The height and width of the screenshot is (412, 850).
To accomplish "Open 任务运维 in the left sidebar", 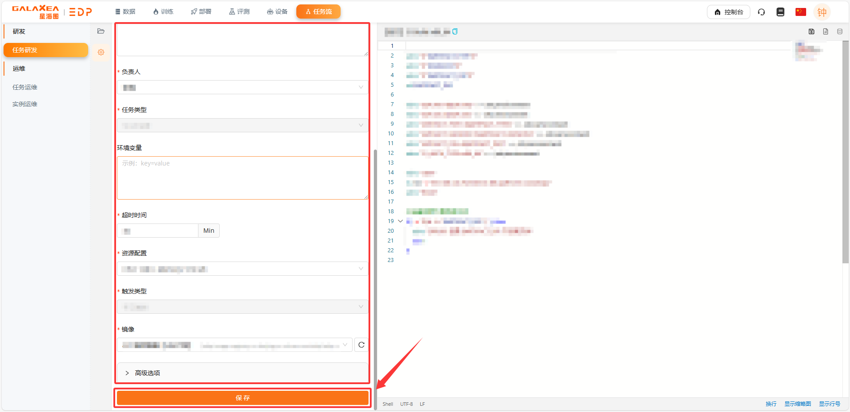I will tap(25, 87).
